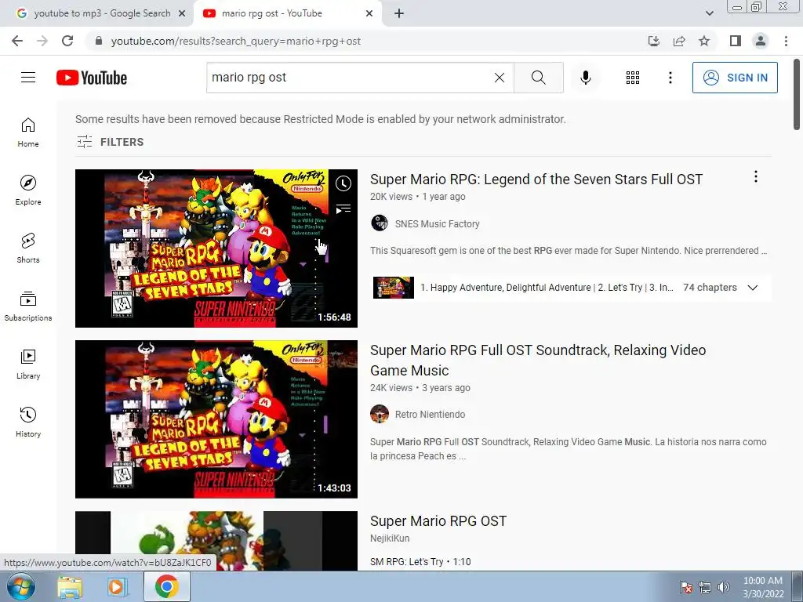This screenshot has width=803, height=602.
Task: Open Super Mario RPG OST playlist title
Action: click(x=438, y=521)
